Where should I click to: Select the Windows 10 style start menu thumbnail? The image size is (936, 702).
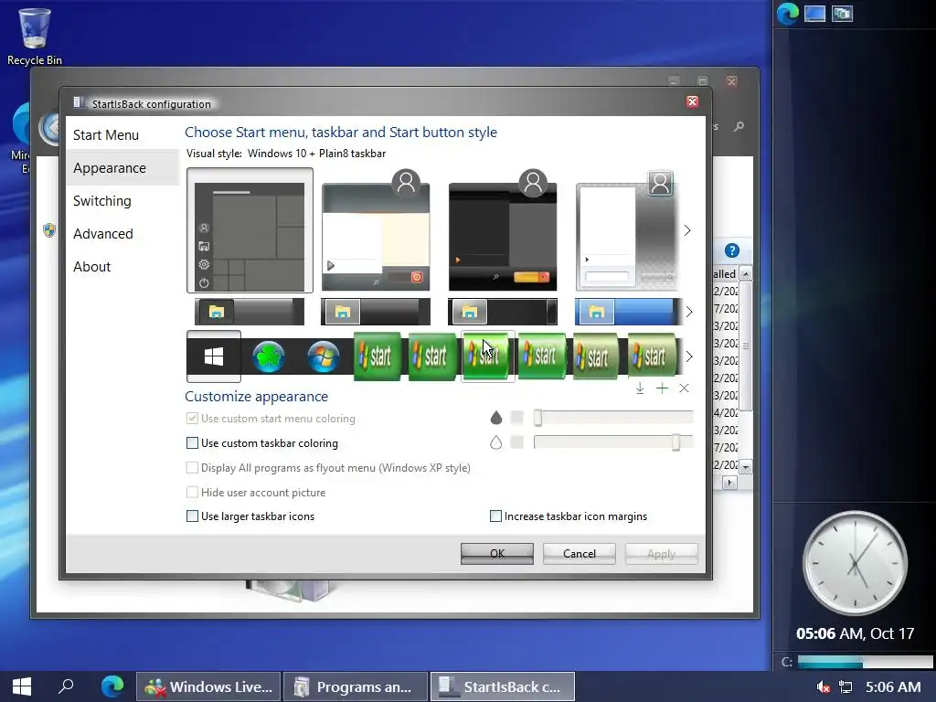point(250,230)
